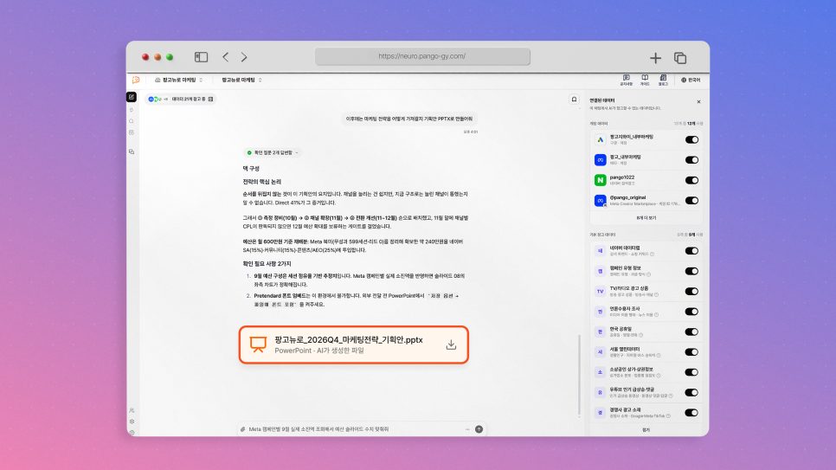The image size is (836, 470).
Task: Open the 블로그 blog icon in the top bar
Action: (x=663, y=80)
